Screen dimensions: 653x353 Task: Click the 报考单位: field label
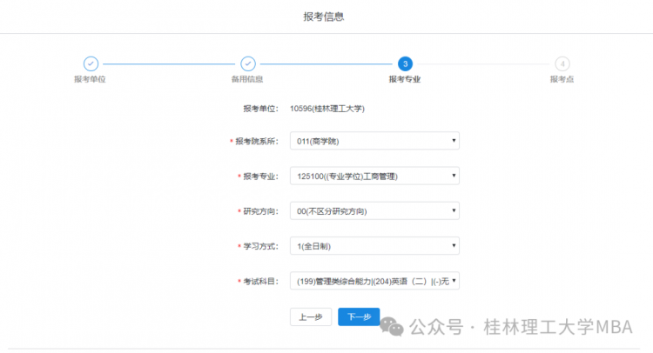coord(260,109)
